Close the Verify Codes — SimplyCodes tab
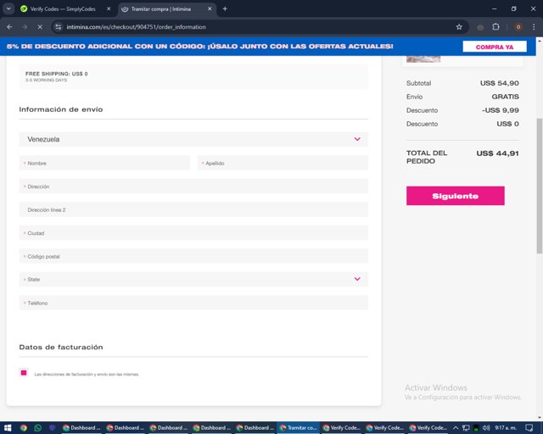Image resolution: width=543 pixels, height=434 pixels. 109,9
